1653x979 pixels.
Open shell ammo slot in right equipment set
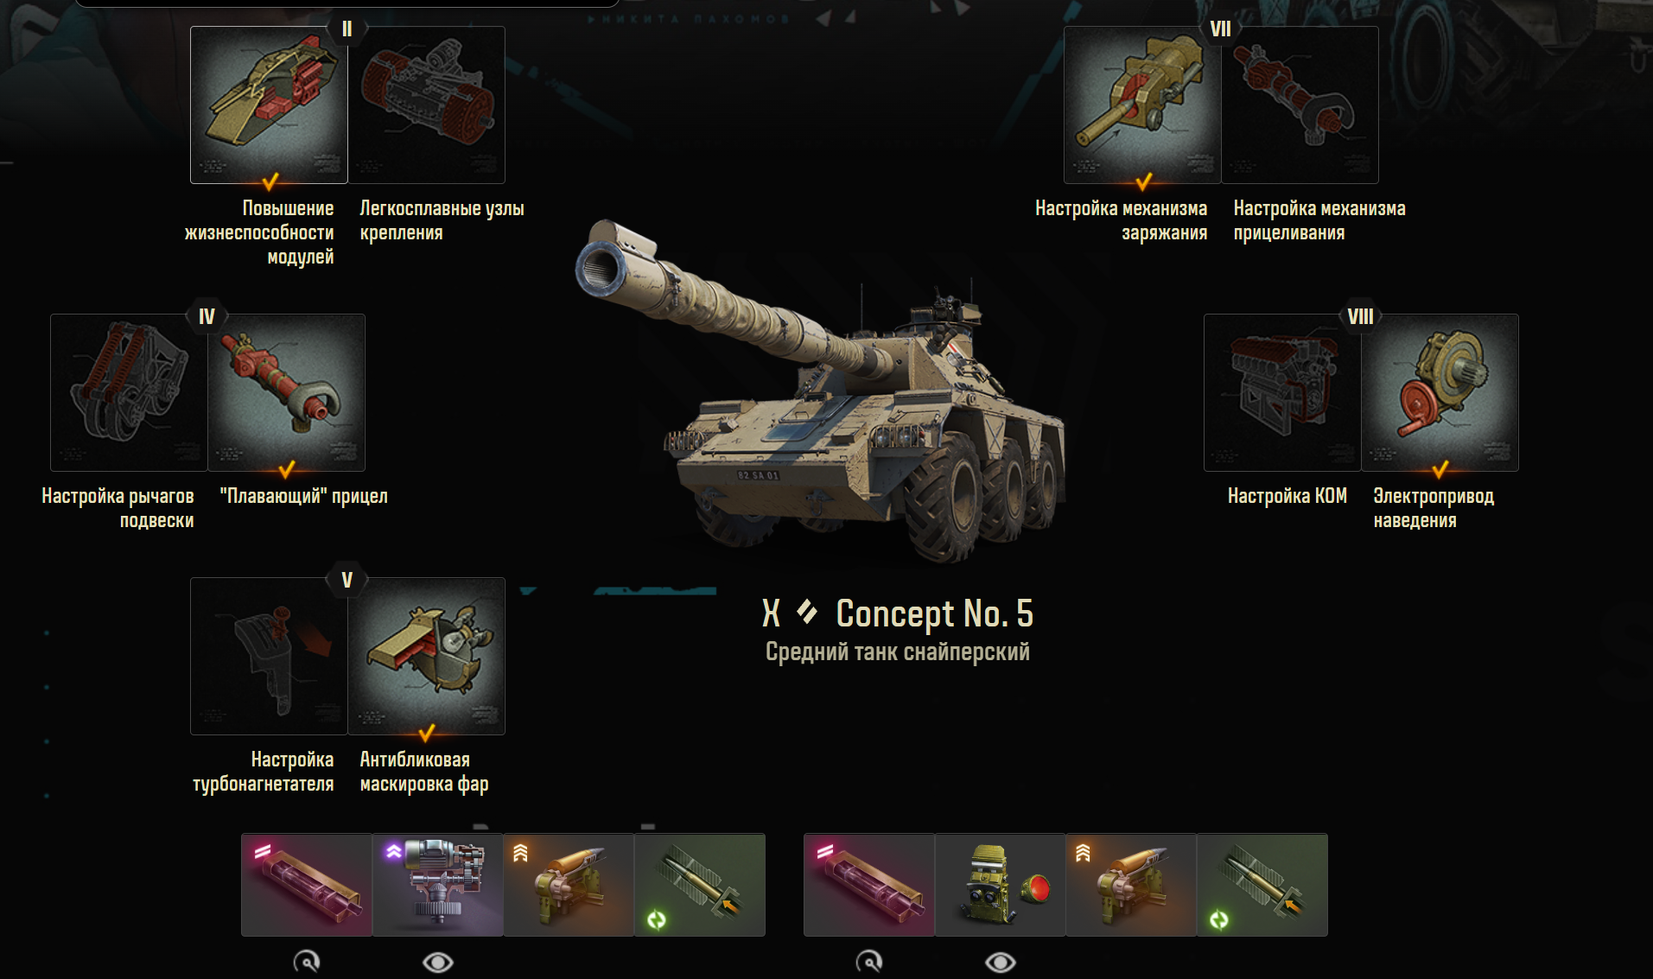[1262, 885]
